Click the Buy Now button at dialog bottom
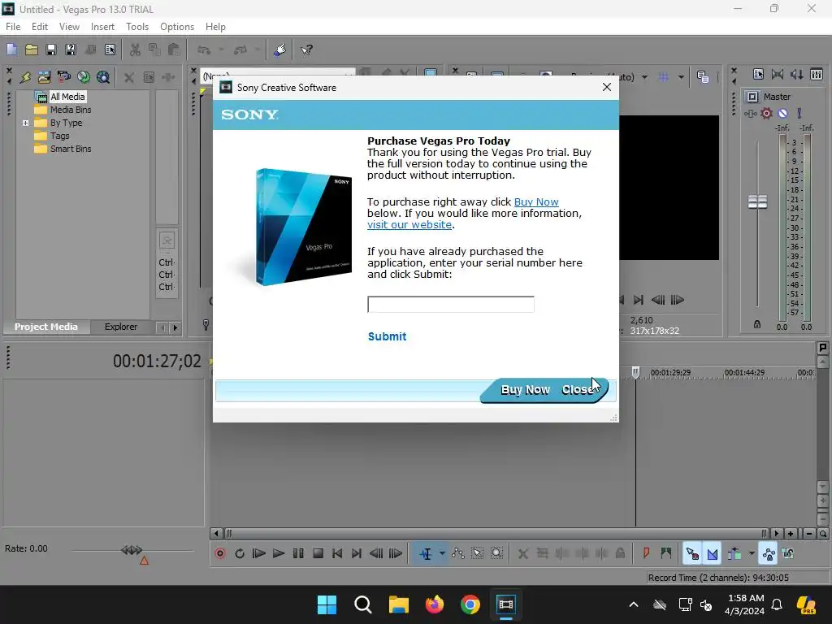 point(526,390)
